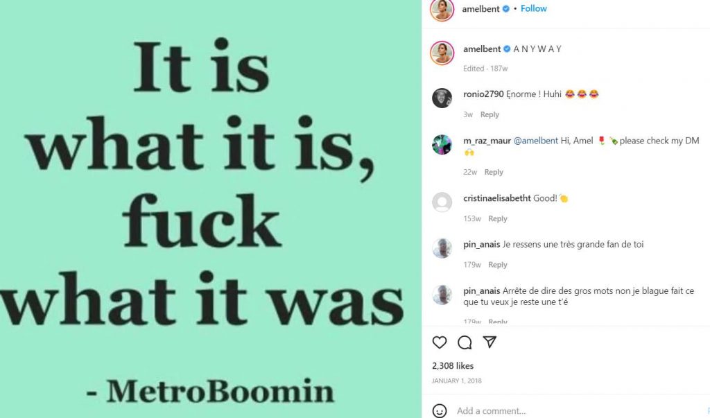This screenshot has width=710, height=418.
Task: Click the heart like icon
Action: click(x=440, y=342)
